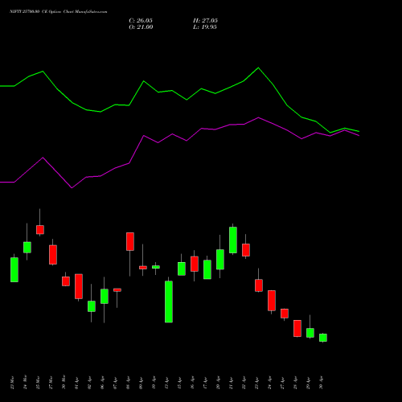402x402 pixels.
Task: Click the close value C: 26.05
Action: click(x=141, y=21)
